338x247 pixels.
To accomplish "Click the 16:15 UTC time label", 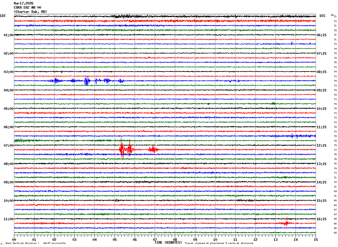I will click(322, 219).
